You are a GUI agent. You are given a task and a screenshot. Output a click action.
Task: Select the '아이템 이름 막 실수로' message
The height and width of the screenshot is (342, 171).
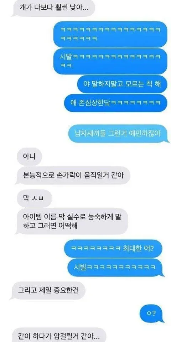point(72,221)
